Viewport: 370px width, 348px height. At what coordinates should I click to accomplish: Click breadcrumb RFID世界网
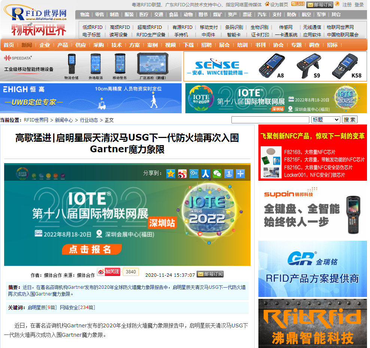click(x=36, y=120)
